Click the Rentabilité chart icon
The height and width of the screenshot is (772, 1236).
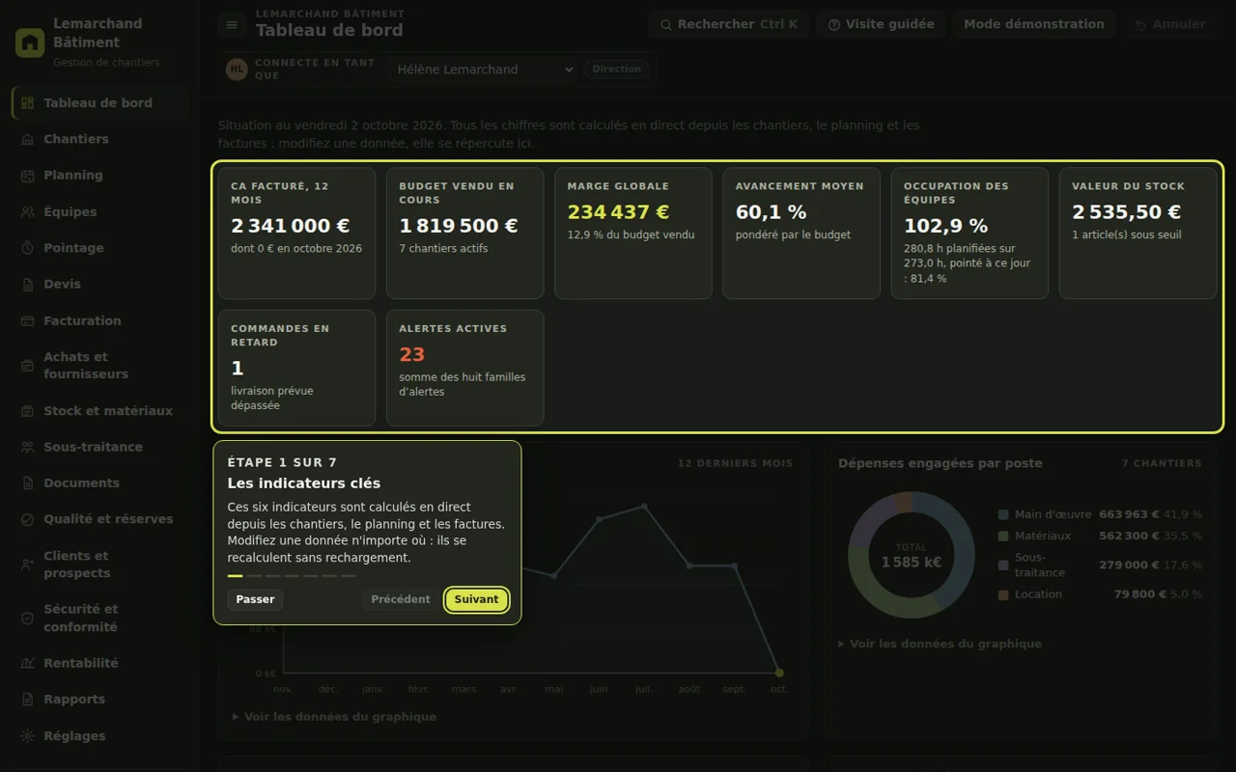tap(27, 664)
